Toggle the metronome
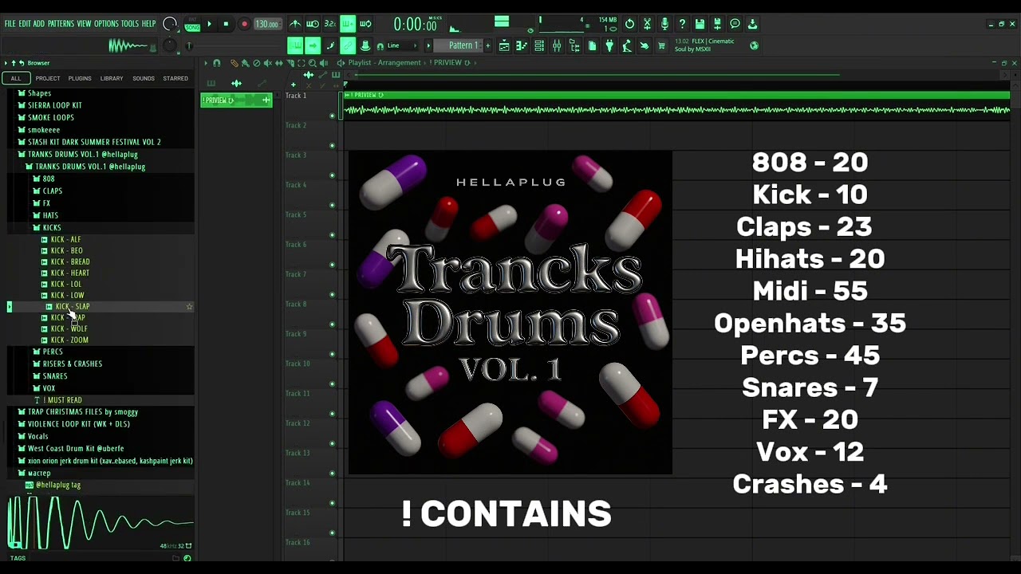Viewport: 1021px width, 574px height. pos(296,24)
